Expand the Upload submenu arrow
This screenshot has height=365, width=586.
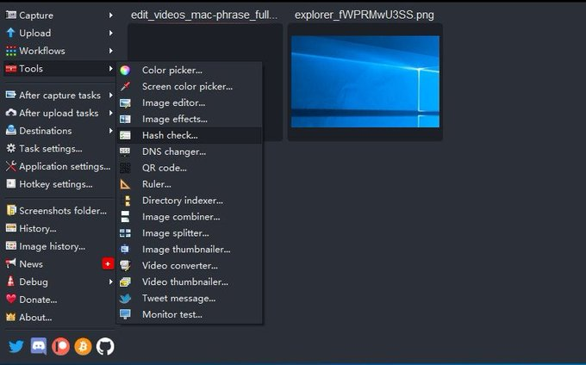tap(110, 33)
